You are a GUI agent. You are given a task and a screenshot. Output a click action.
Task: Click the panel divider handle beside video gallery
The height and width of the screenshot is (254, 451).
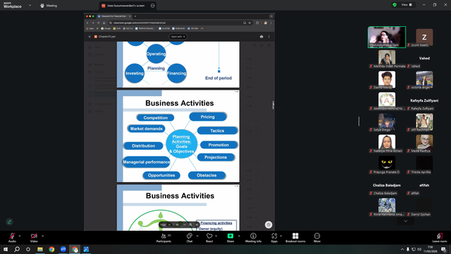click(x=359, y=121)
